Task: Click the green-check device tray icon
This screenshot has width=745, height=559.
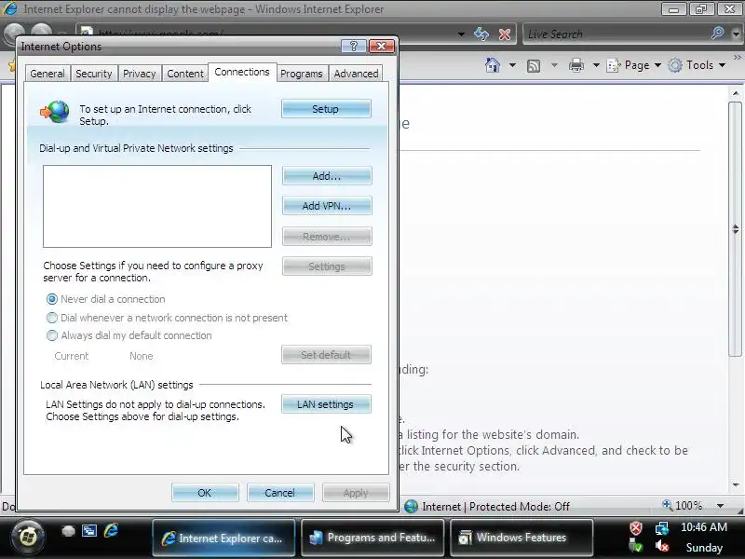Action: (636, 546)
